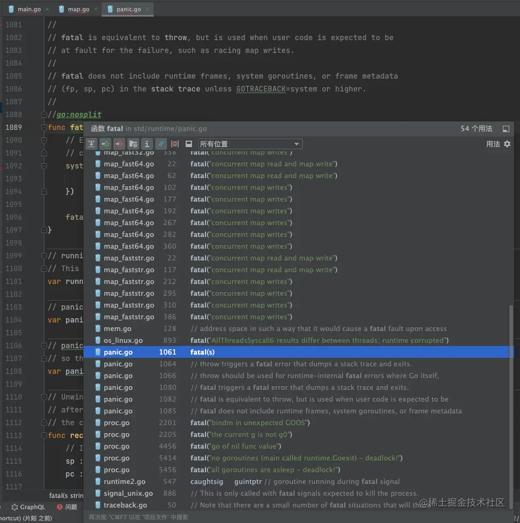The image size is (520, 523).
Task: Collapse func fold marker at line 1113
Action: click(x=44, y=435)
